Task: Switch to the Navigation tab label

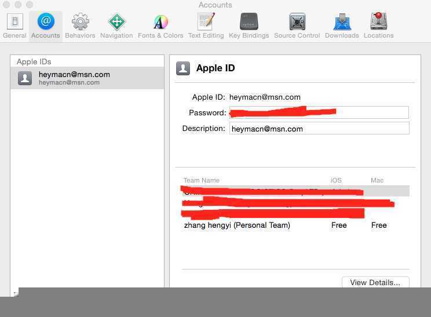Action: point(116,35)
